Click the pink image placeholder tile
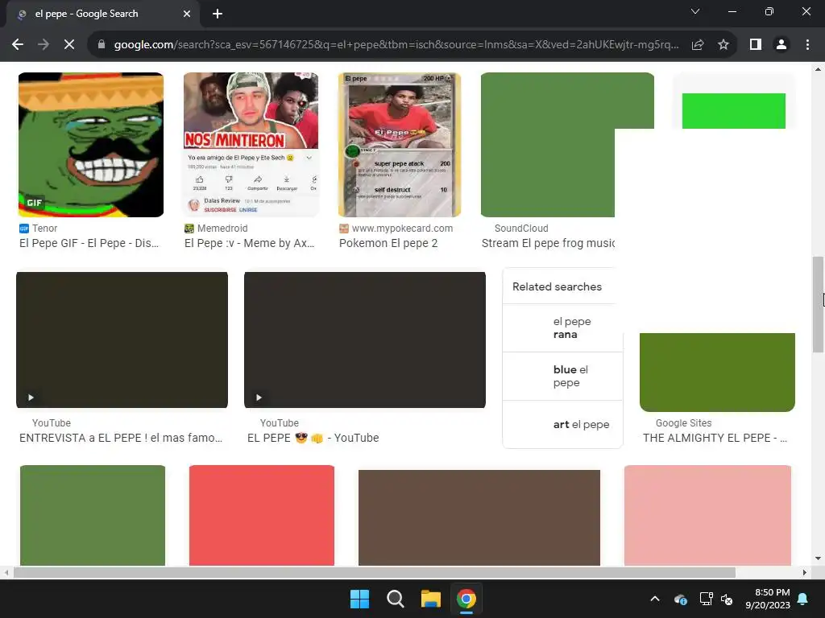Viewport: 825px width, 618px height. coord(707,516)
